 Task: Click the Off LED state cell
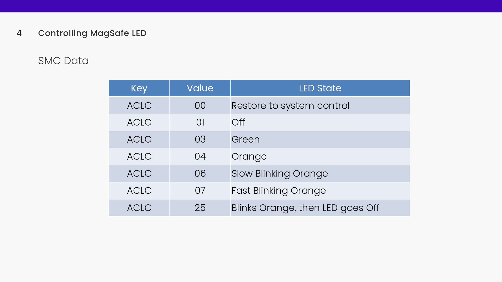point(320,122)
